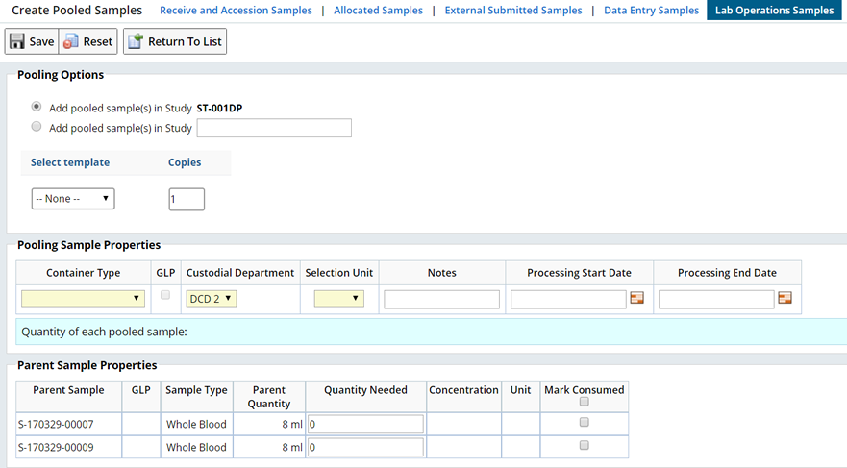
Task: Click the Copies column header
Action: [185, 162]
